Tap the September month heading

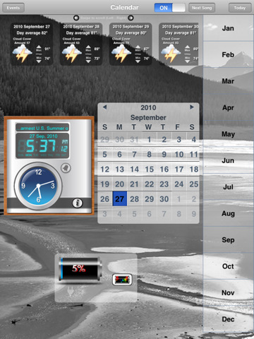pos(148,117)
